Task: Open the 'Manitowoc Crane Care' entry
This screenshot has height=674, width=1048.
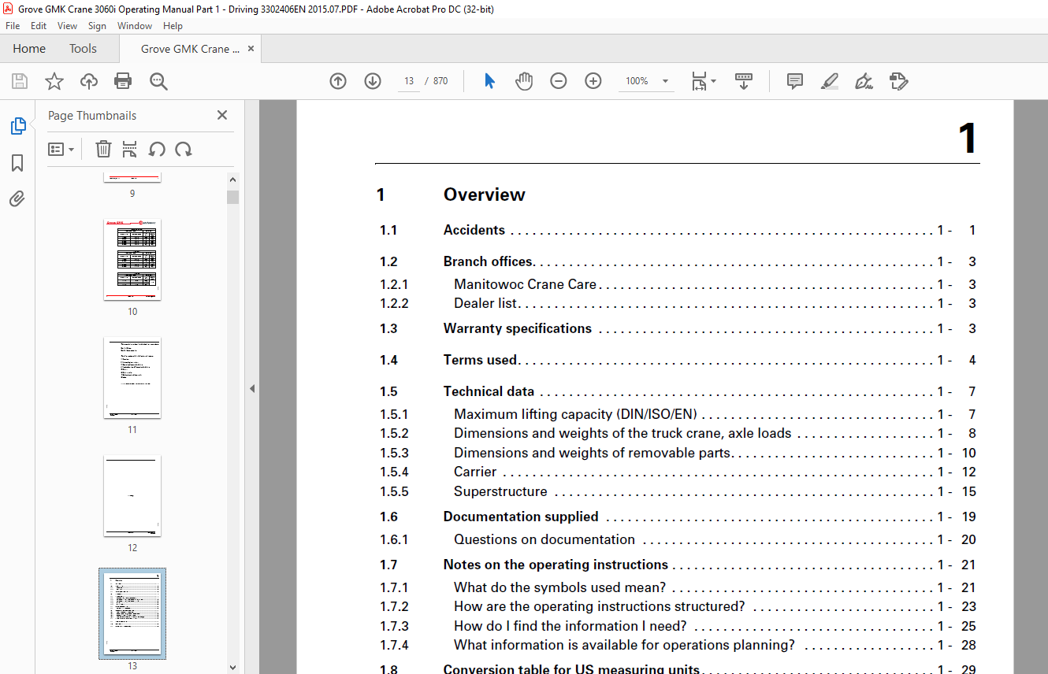Action: [x=526, y=284]
